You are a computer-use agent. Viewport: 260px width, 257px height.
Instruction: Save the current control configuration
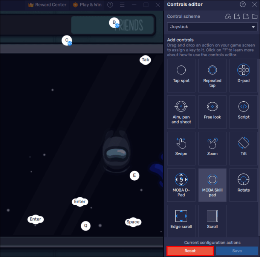(237, 251)
